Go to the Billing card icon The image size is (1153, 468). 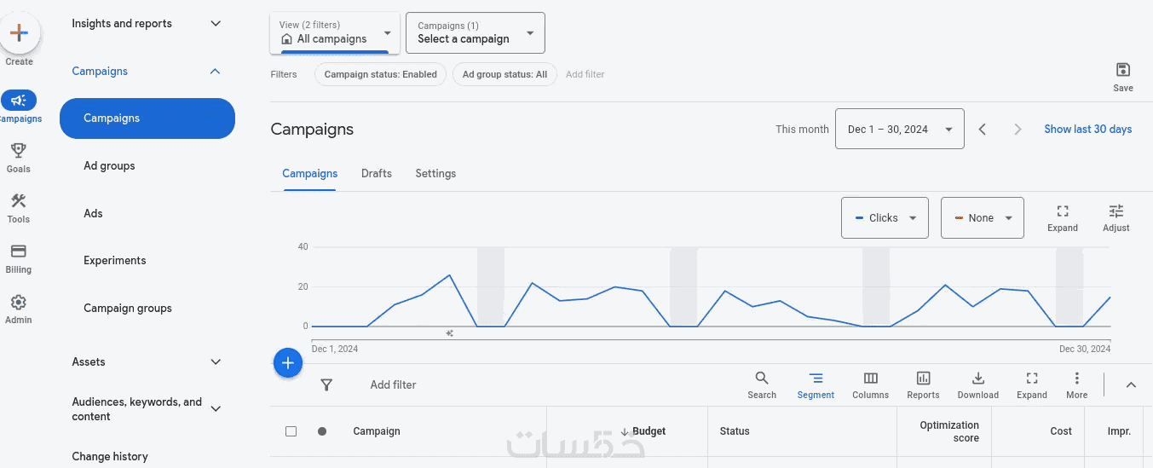point(18,252)
